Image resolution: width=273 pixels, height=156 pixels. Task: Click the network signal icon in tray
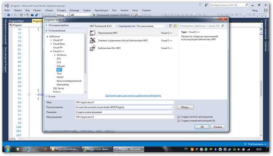(249, 149)
